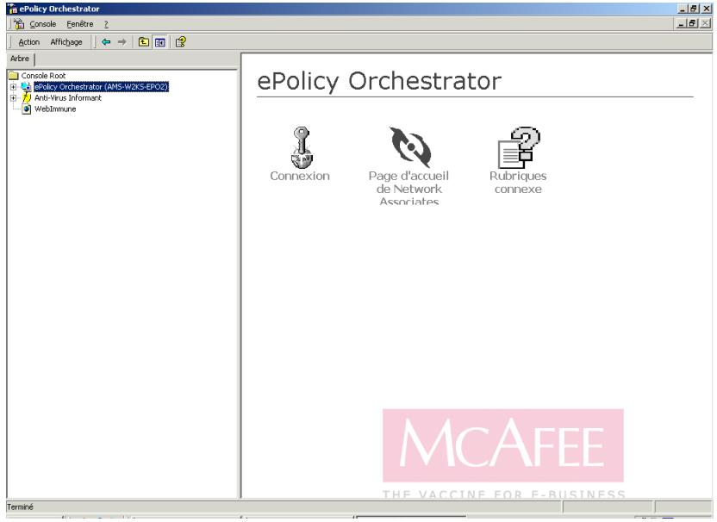Close the inner console child window

coord(706,23)
